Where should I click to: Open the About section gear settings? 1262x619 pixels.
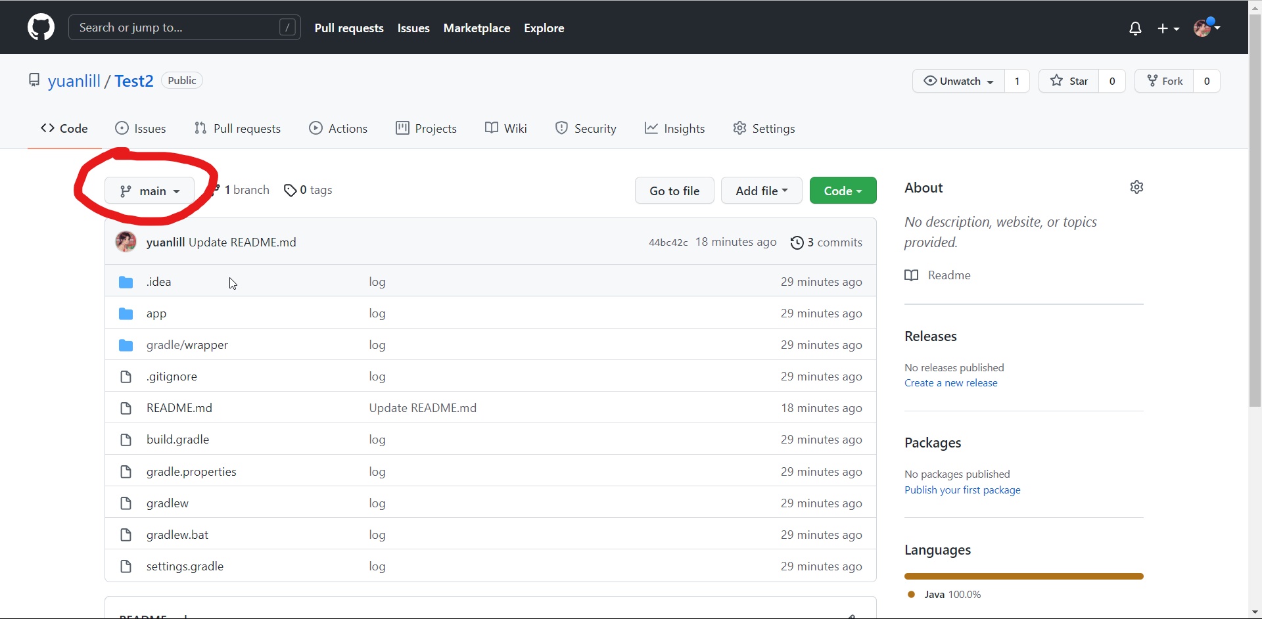click(1136, 187)
